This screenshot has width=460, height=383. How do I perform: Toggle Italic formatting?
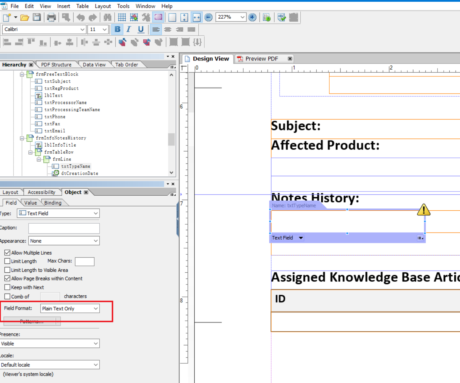[x=129, y=29]
